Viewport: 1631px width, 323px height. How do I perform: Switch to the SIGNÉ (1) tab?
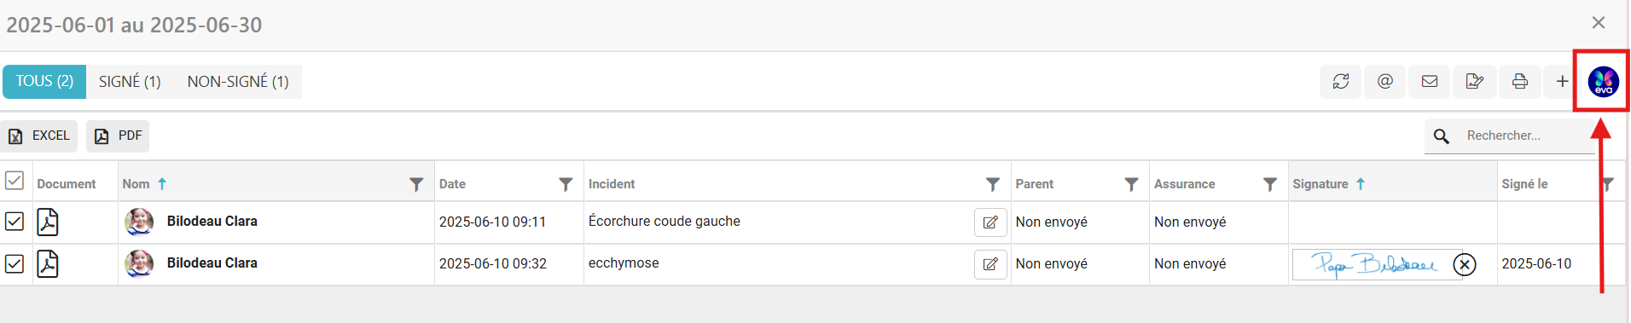pos(130,82)
